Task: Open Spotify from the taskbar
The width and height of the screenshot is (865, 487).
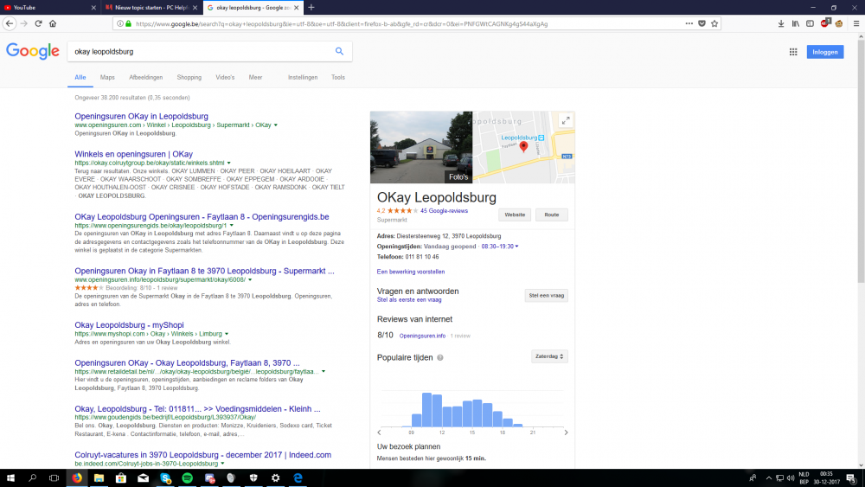Action: [x=188, y=478]
